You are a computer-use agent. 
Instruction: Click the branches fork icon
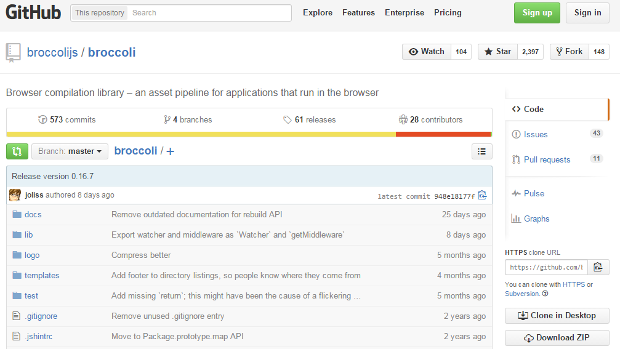(167, 119)
